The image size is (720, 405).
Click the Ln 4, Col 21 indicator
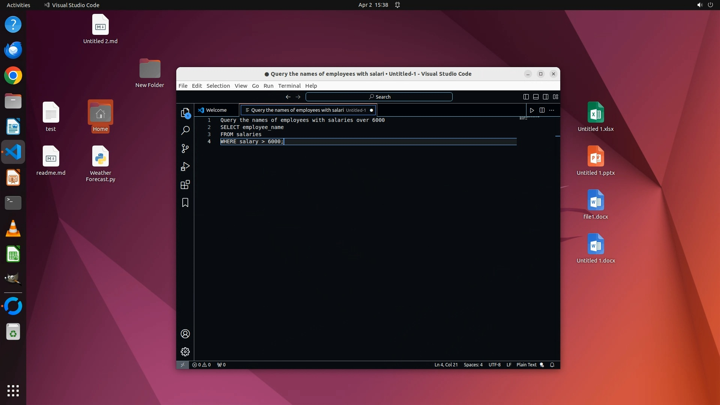pyautogui.click(x=446, y=365)
